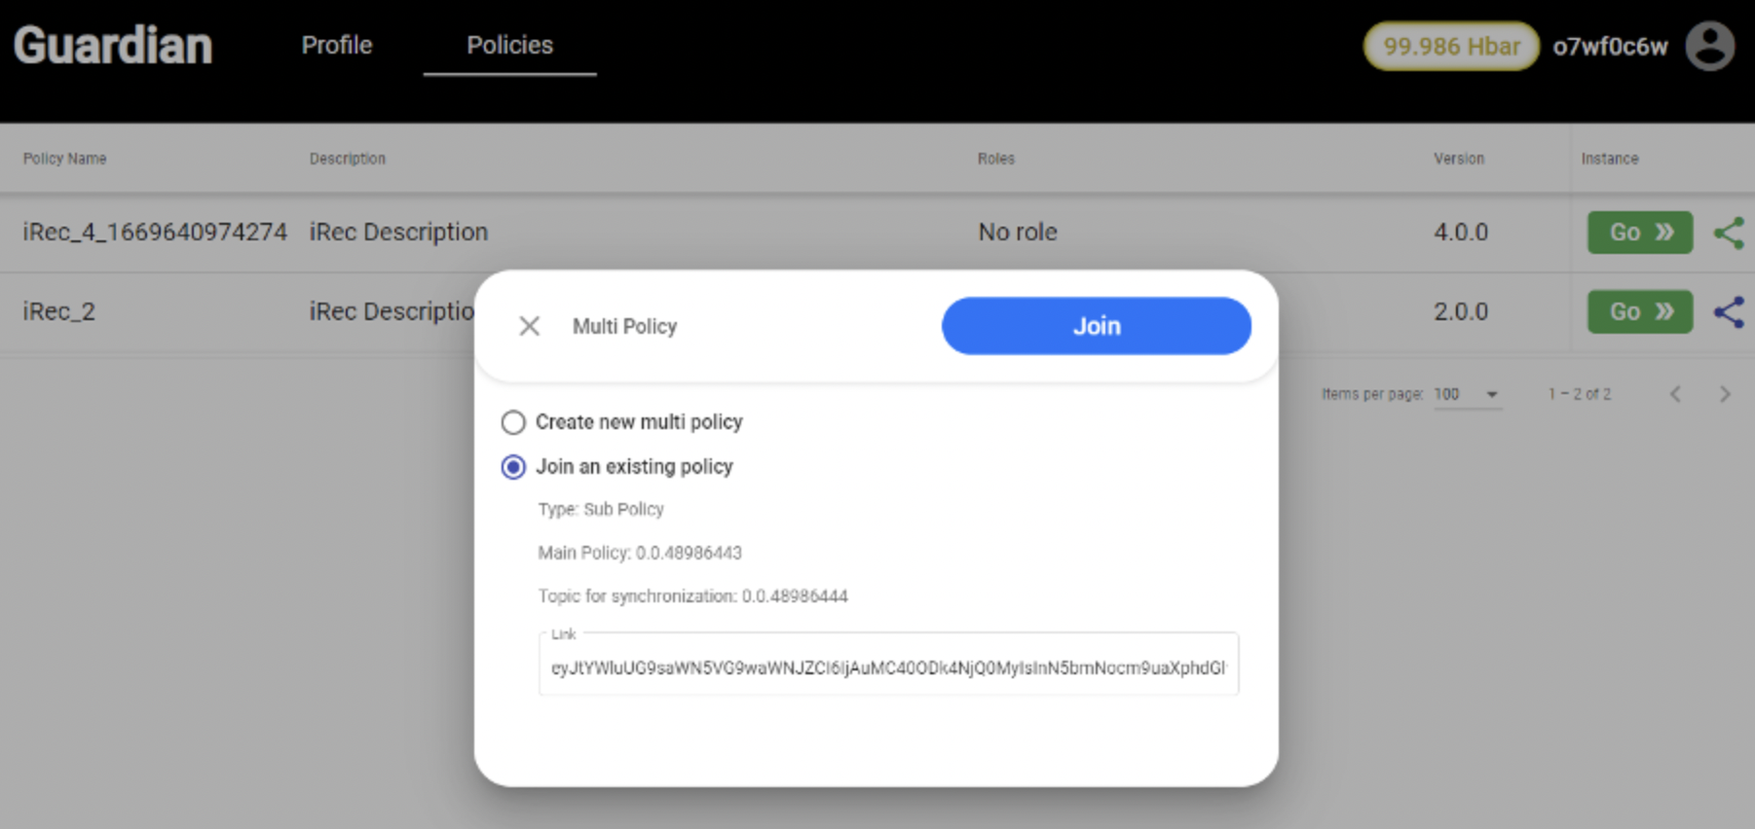Click the Guardian logo
This screenshot has height=829, width=1755.
113,46
